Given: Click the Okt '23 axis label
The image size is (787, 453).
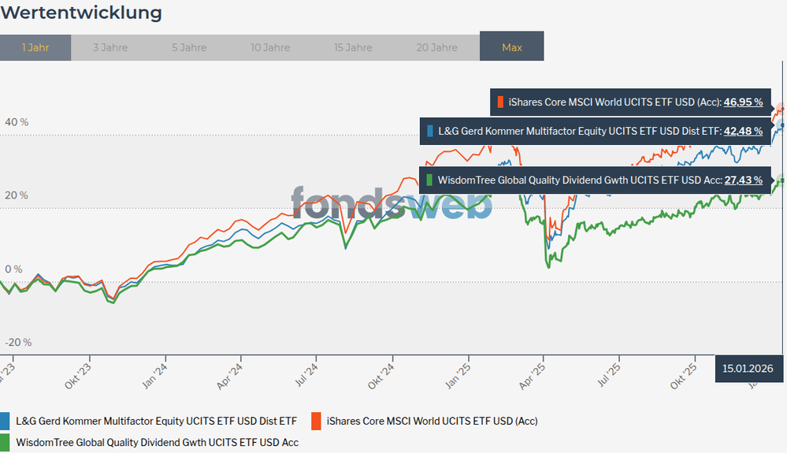Looking at the screenshot, I should (78, 376).
